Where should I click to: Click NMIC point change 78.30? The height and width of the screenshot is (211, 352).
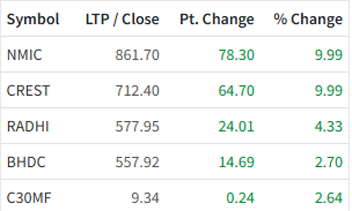236,55
